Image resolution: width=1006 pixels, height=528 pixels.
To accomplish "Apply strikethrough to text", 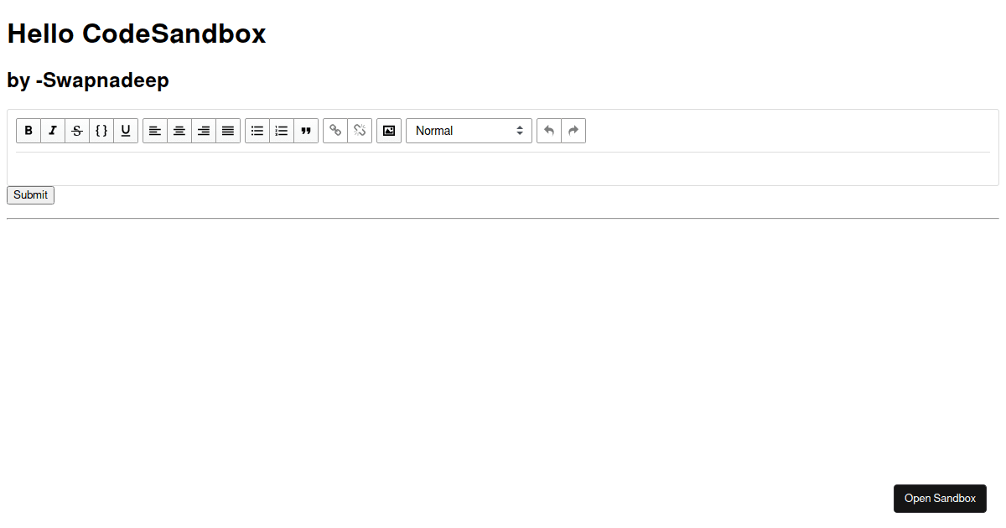I will (x=76, y=131).
